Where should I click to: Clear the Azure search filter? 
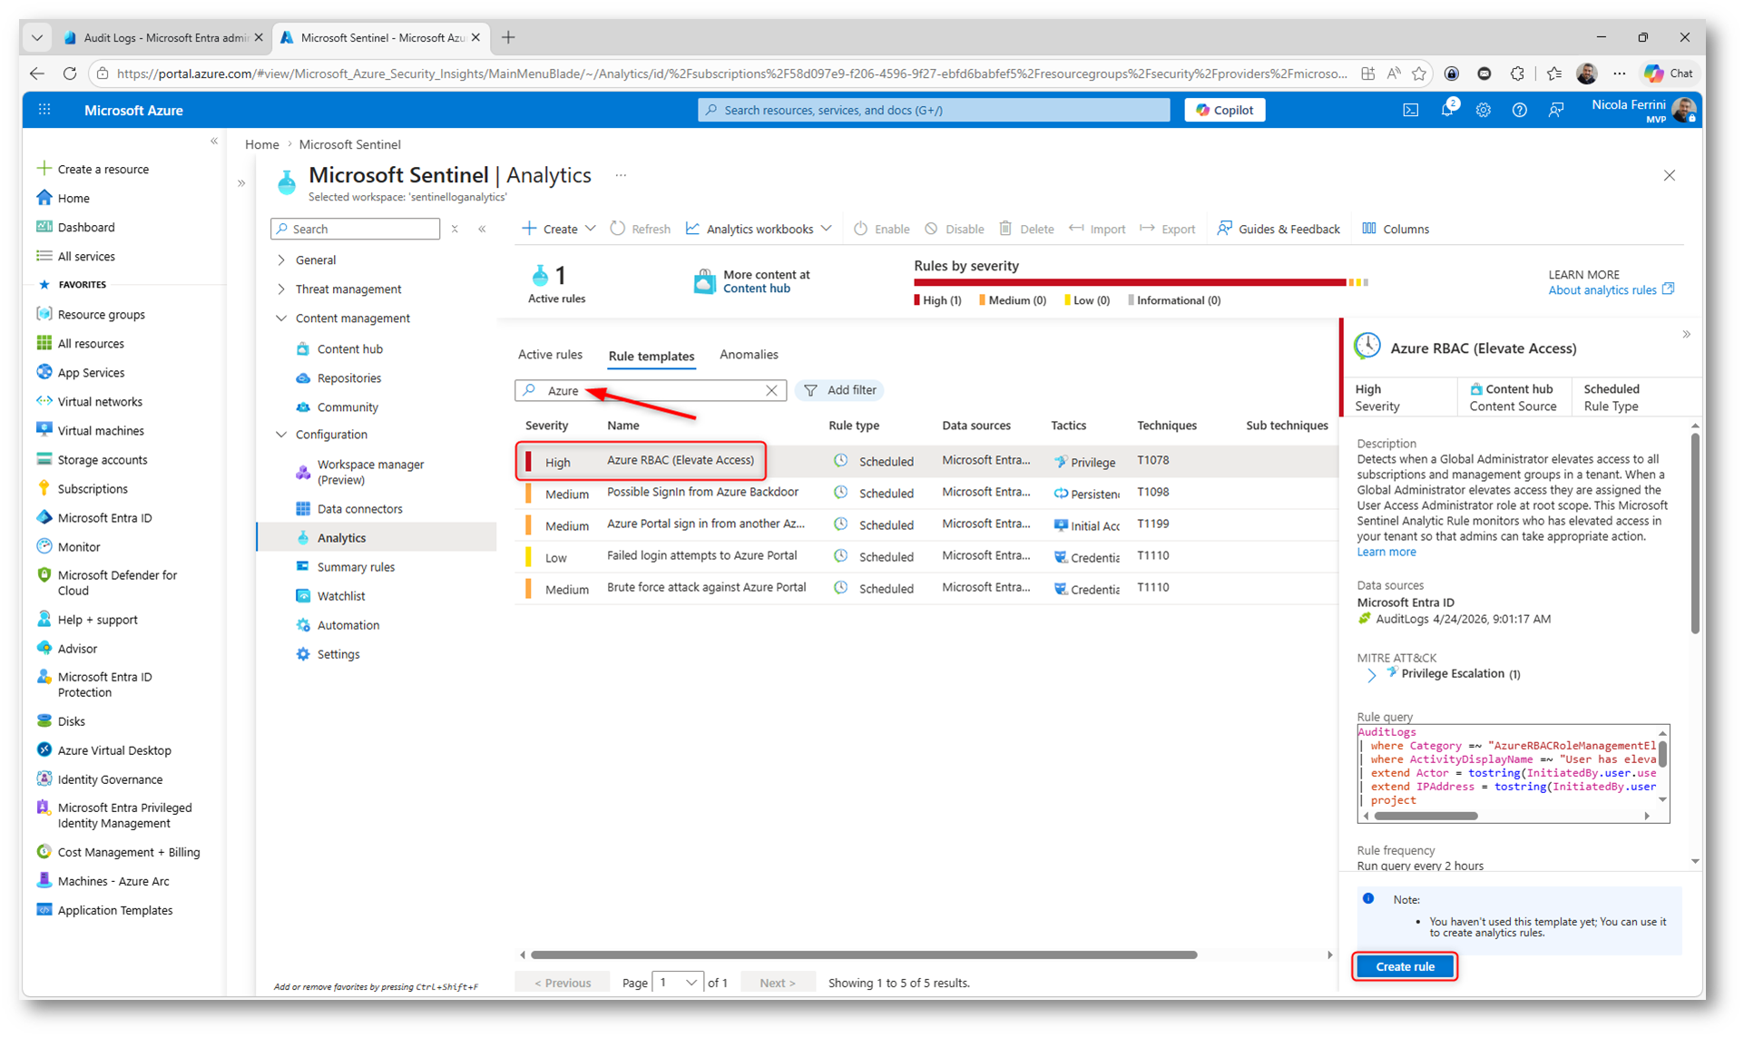click(x=771, y=390)
